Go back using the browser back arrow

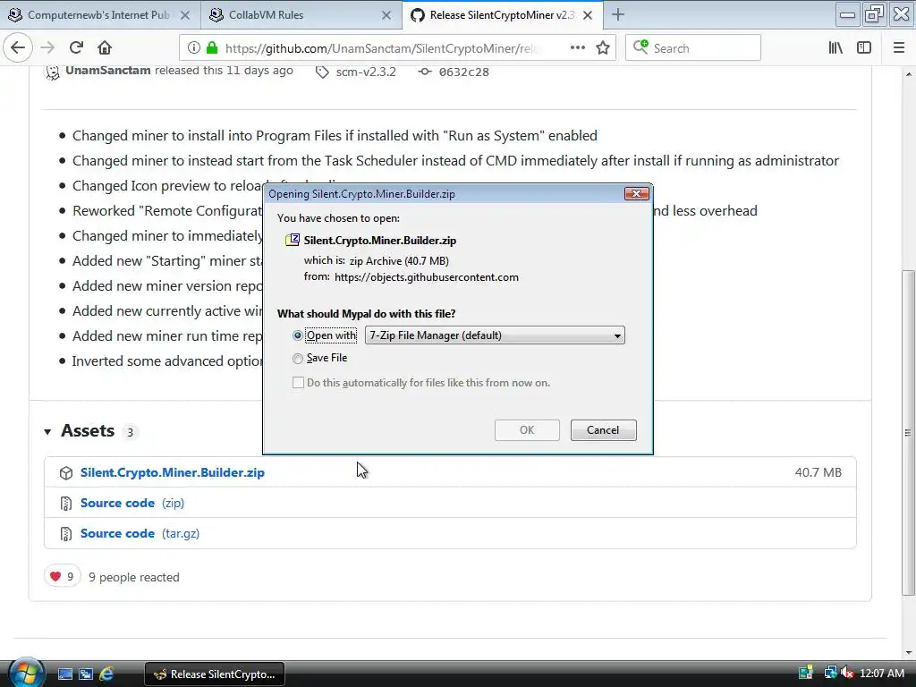click(x=18, y=48)
